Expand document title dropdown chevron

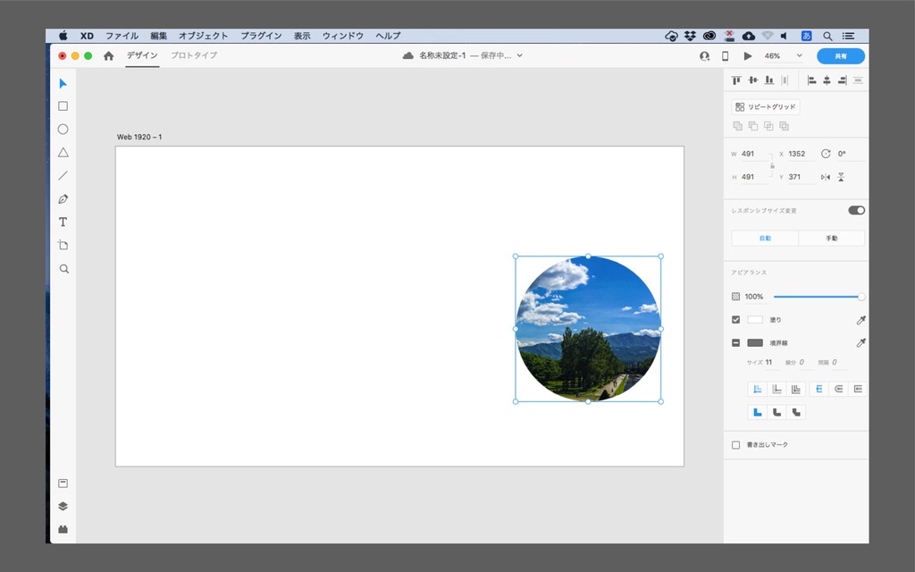click(x=519, y=55)
